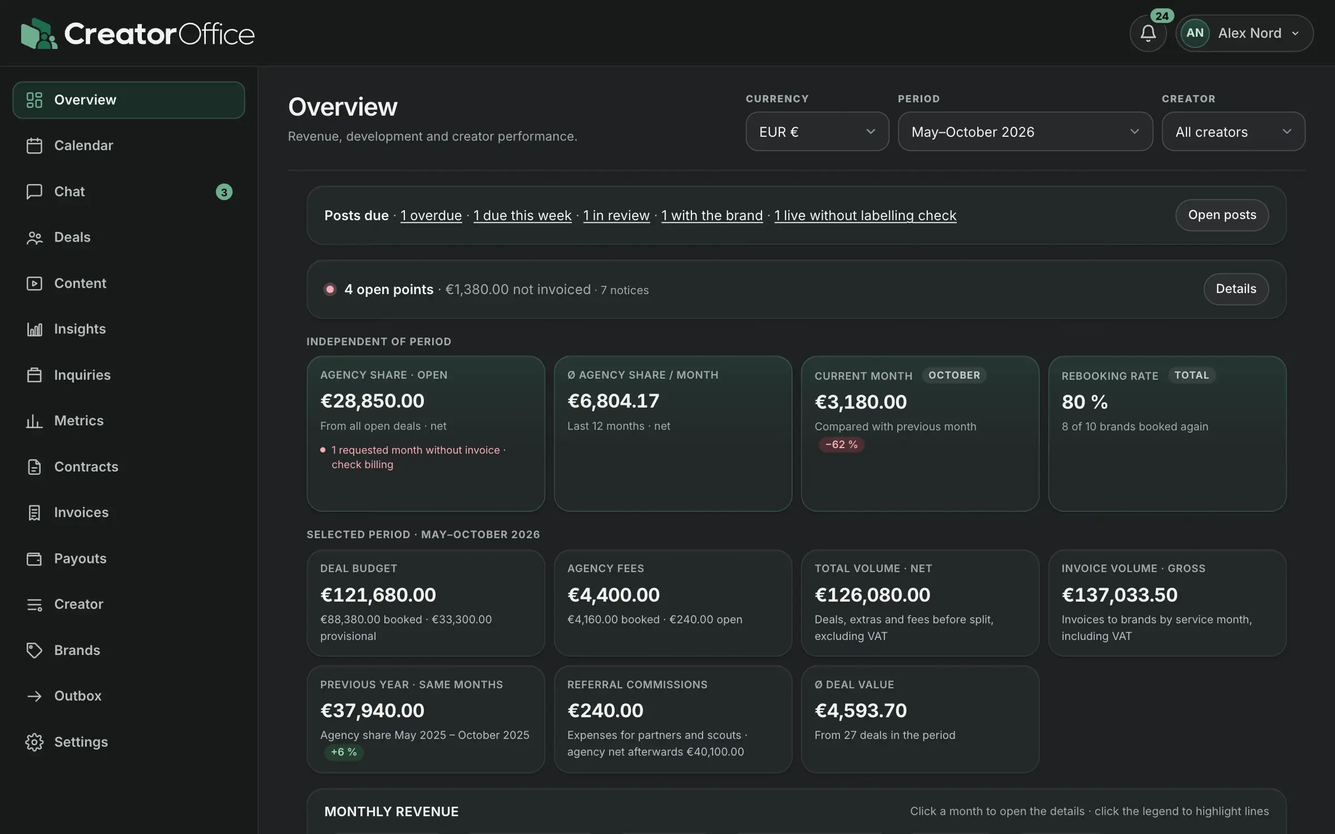Click the TOTAL tag on Rebooking Rate
Viewport: 1335px width, 834px height.
[x=1191, y=375]
